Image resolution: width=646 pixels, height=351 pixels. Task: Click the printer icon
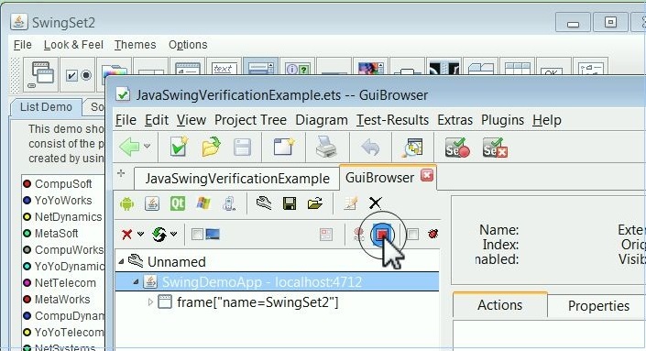(x=326, y=147)
